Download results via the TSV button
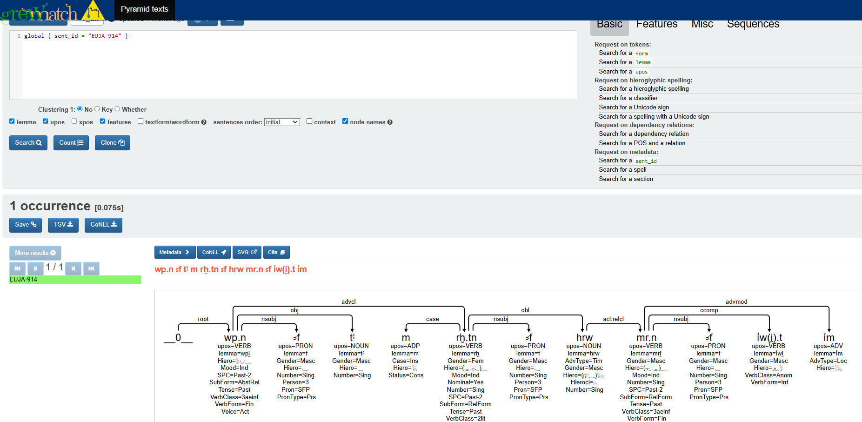This screenshot has height=422, width=862. pyautogui.click(x=63, y=225)
